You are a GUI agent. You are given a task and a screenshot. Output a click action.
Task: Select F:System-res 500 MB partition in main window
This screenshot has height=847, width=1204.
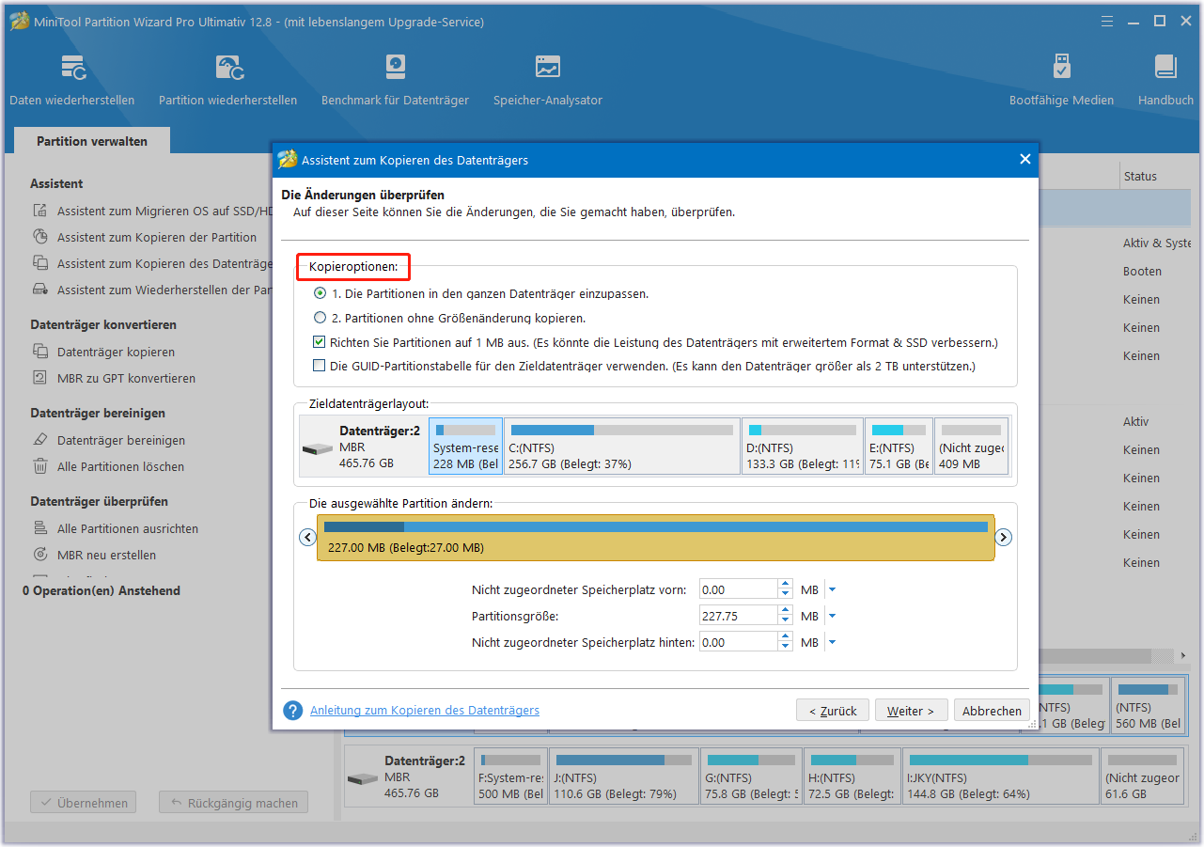(510, 776)
